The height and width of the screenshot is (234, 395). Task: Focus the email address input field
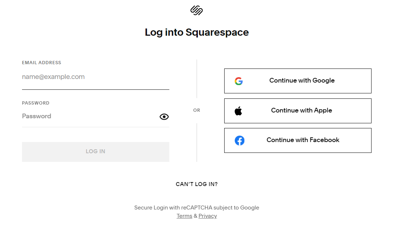95,77
